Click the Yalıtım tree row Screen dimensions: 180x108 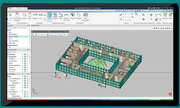13,89
